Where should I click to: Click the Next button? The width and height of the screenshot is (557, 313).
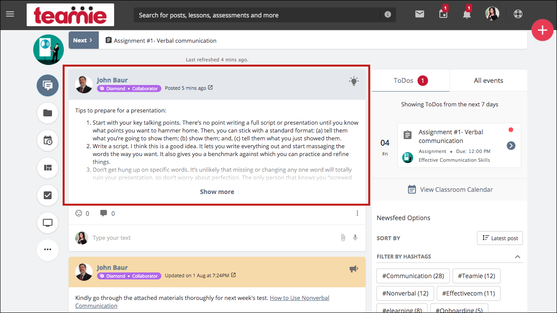click(x=84, y=40)
